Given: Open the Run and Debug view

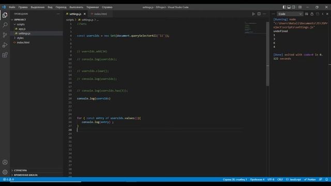Looking at the screenshot, I should (x=5, y=45).
